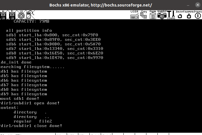Click the 'sdb5 has filesystem' line
202x135 pixels.
click(x=24, y=76)
